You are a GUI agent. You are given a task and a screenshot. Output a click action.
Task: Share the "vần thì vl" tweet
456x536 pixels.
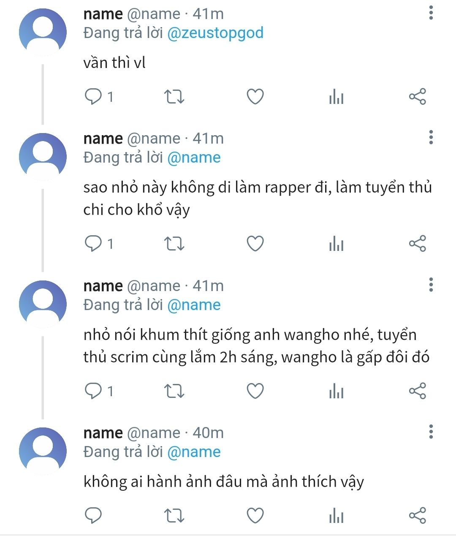(x=417, y=97)
